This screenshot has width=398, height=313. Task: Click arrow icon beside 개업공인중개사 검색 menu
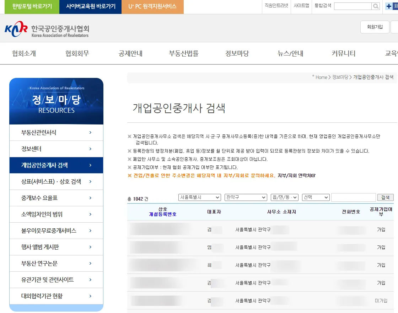click(x=90, y=165)
